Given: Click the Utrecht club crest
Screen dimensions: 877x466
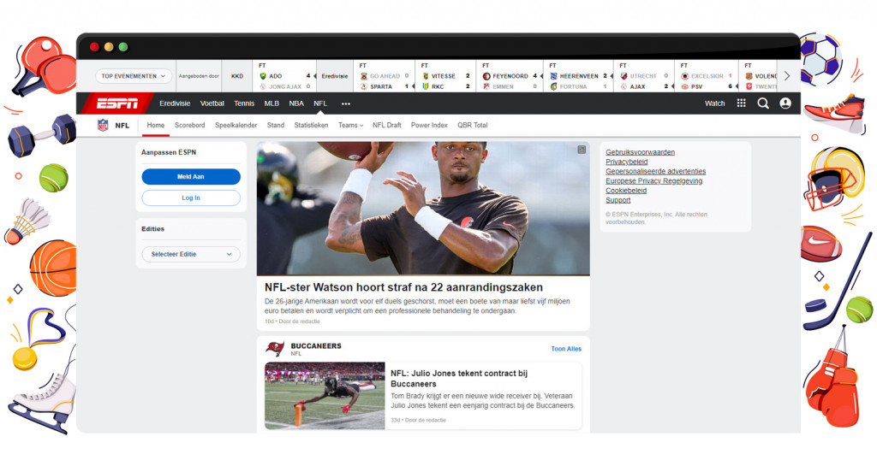Looking at the screenshot, I should pyautogui.click(x=623, y=76).
